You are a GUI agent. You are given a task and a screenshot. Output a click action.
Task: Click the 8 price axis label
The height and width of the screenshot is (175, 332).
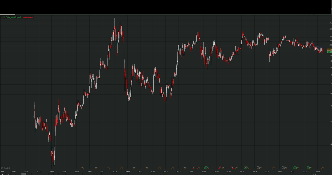pyautogui.click(x=331, y=106)
